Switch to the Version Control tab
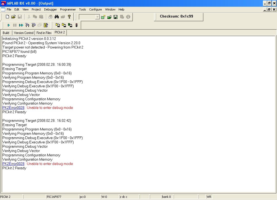The width and height of the screenshot is (277, 200). pos(24,33)
